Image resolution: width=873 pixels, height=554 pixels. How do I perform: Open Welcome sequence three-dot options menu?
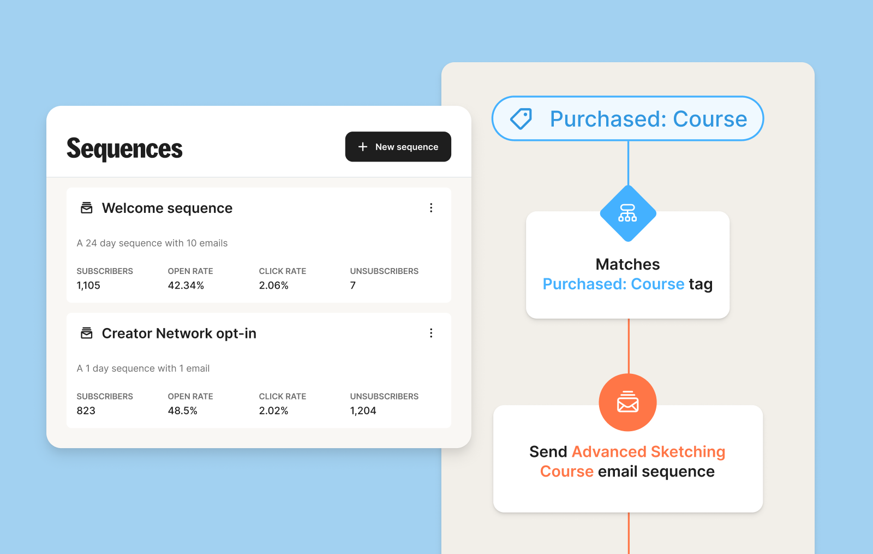pos(431,208)
